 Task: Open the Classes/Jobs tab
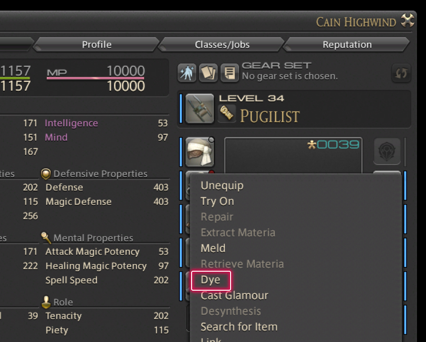click(x=222, y=45)
